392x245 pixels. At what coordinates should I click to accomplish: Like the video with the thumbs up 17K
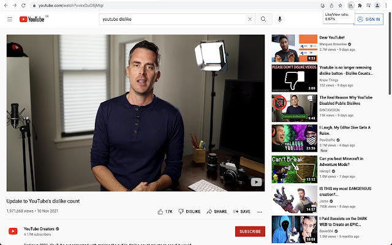click(x=165, y=211)
